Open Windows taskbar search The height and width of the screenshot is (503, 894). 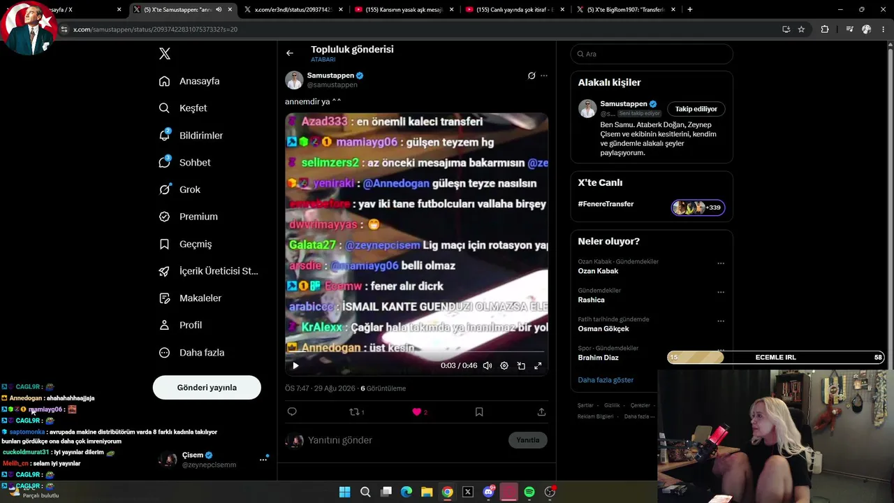[x=365, y=492]
